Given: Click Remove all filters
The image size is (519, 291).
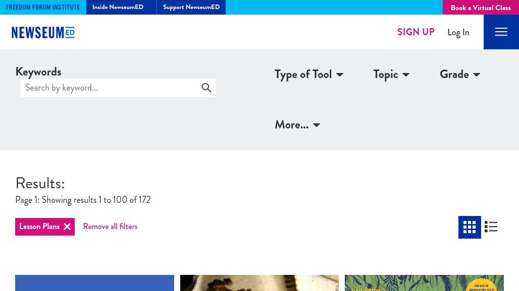Looking at the screenshot, I should pos(110,227).
